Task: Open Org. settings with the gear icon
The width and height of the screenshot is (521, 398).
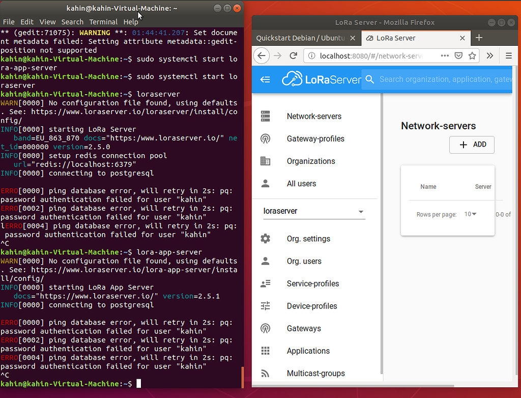Action: coord(265,238)
